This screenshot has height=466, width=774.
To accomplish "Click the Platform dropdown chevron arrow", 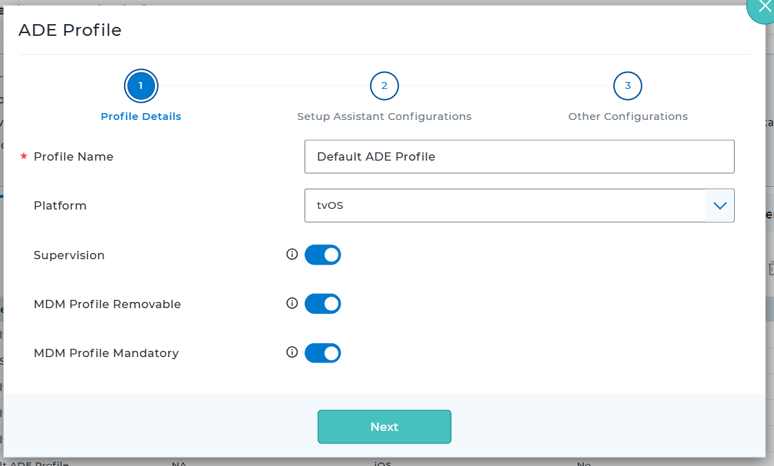I will tap(720, 205).
